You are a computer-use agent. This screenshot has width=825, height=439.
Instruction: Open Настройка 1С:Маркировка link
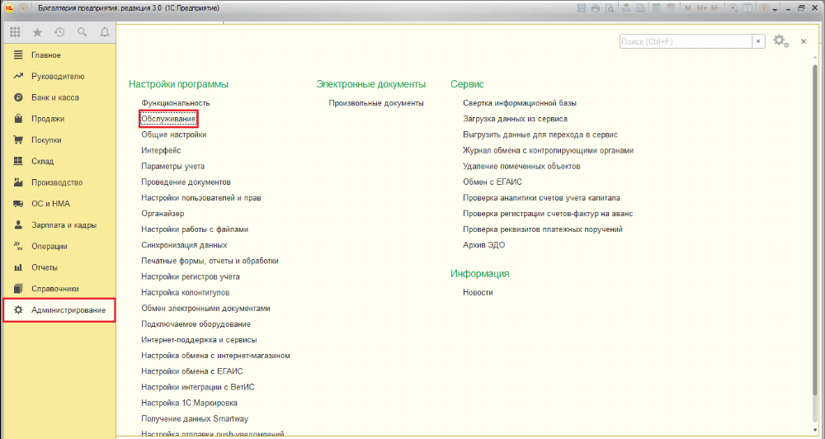click(190, 404)
